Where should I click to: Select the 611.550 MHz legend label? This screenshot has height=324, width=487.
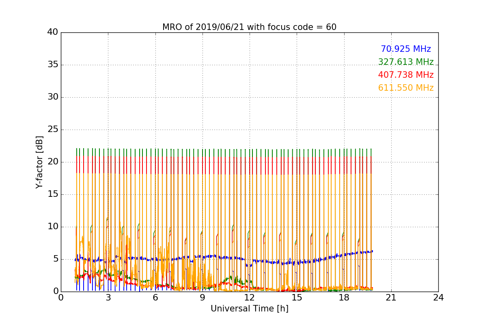coord(406,88)
